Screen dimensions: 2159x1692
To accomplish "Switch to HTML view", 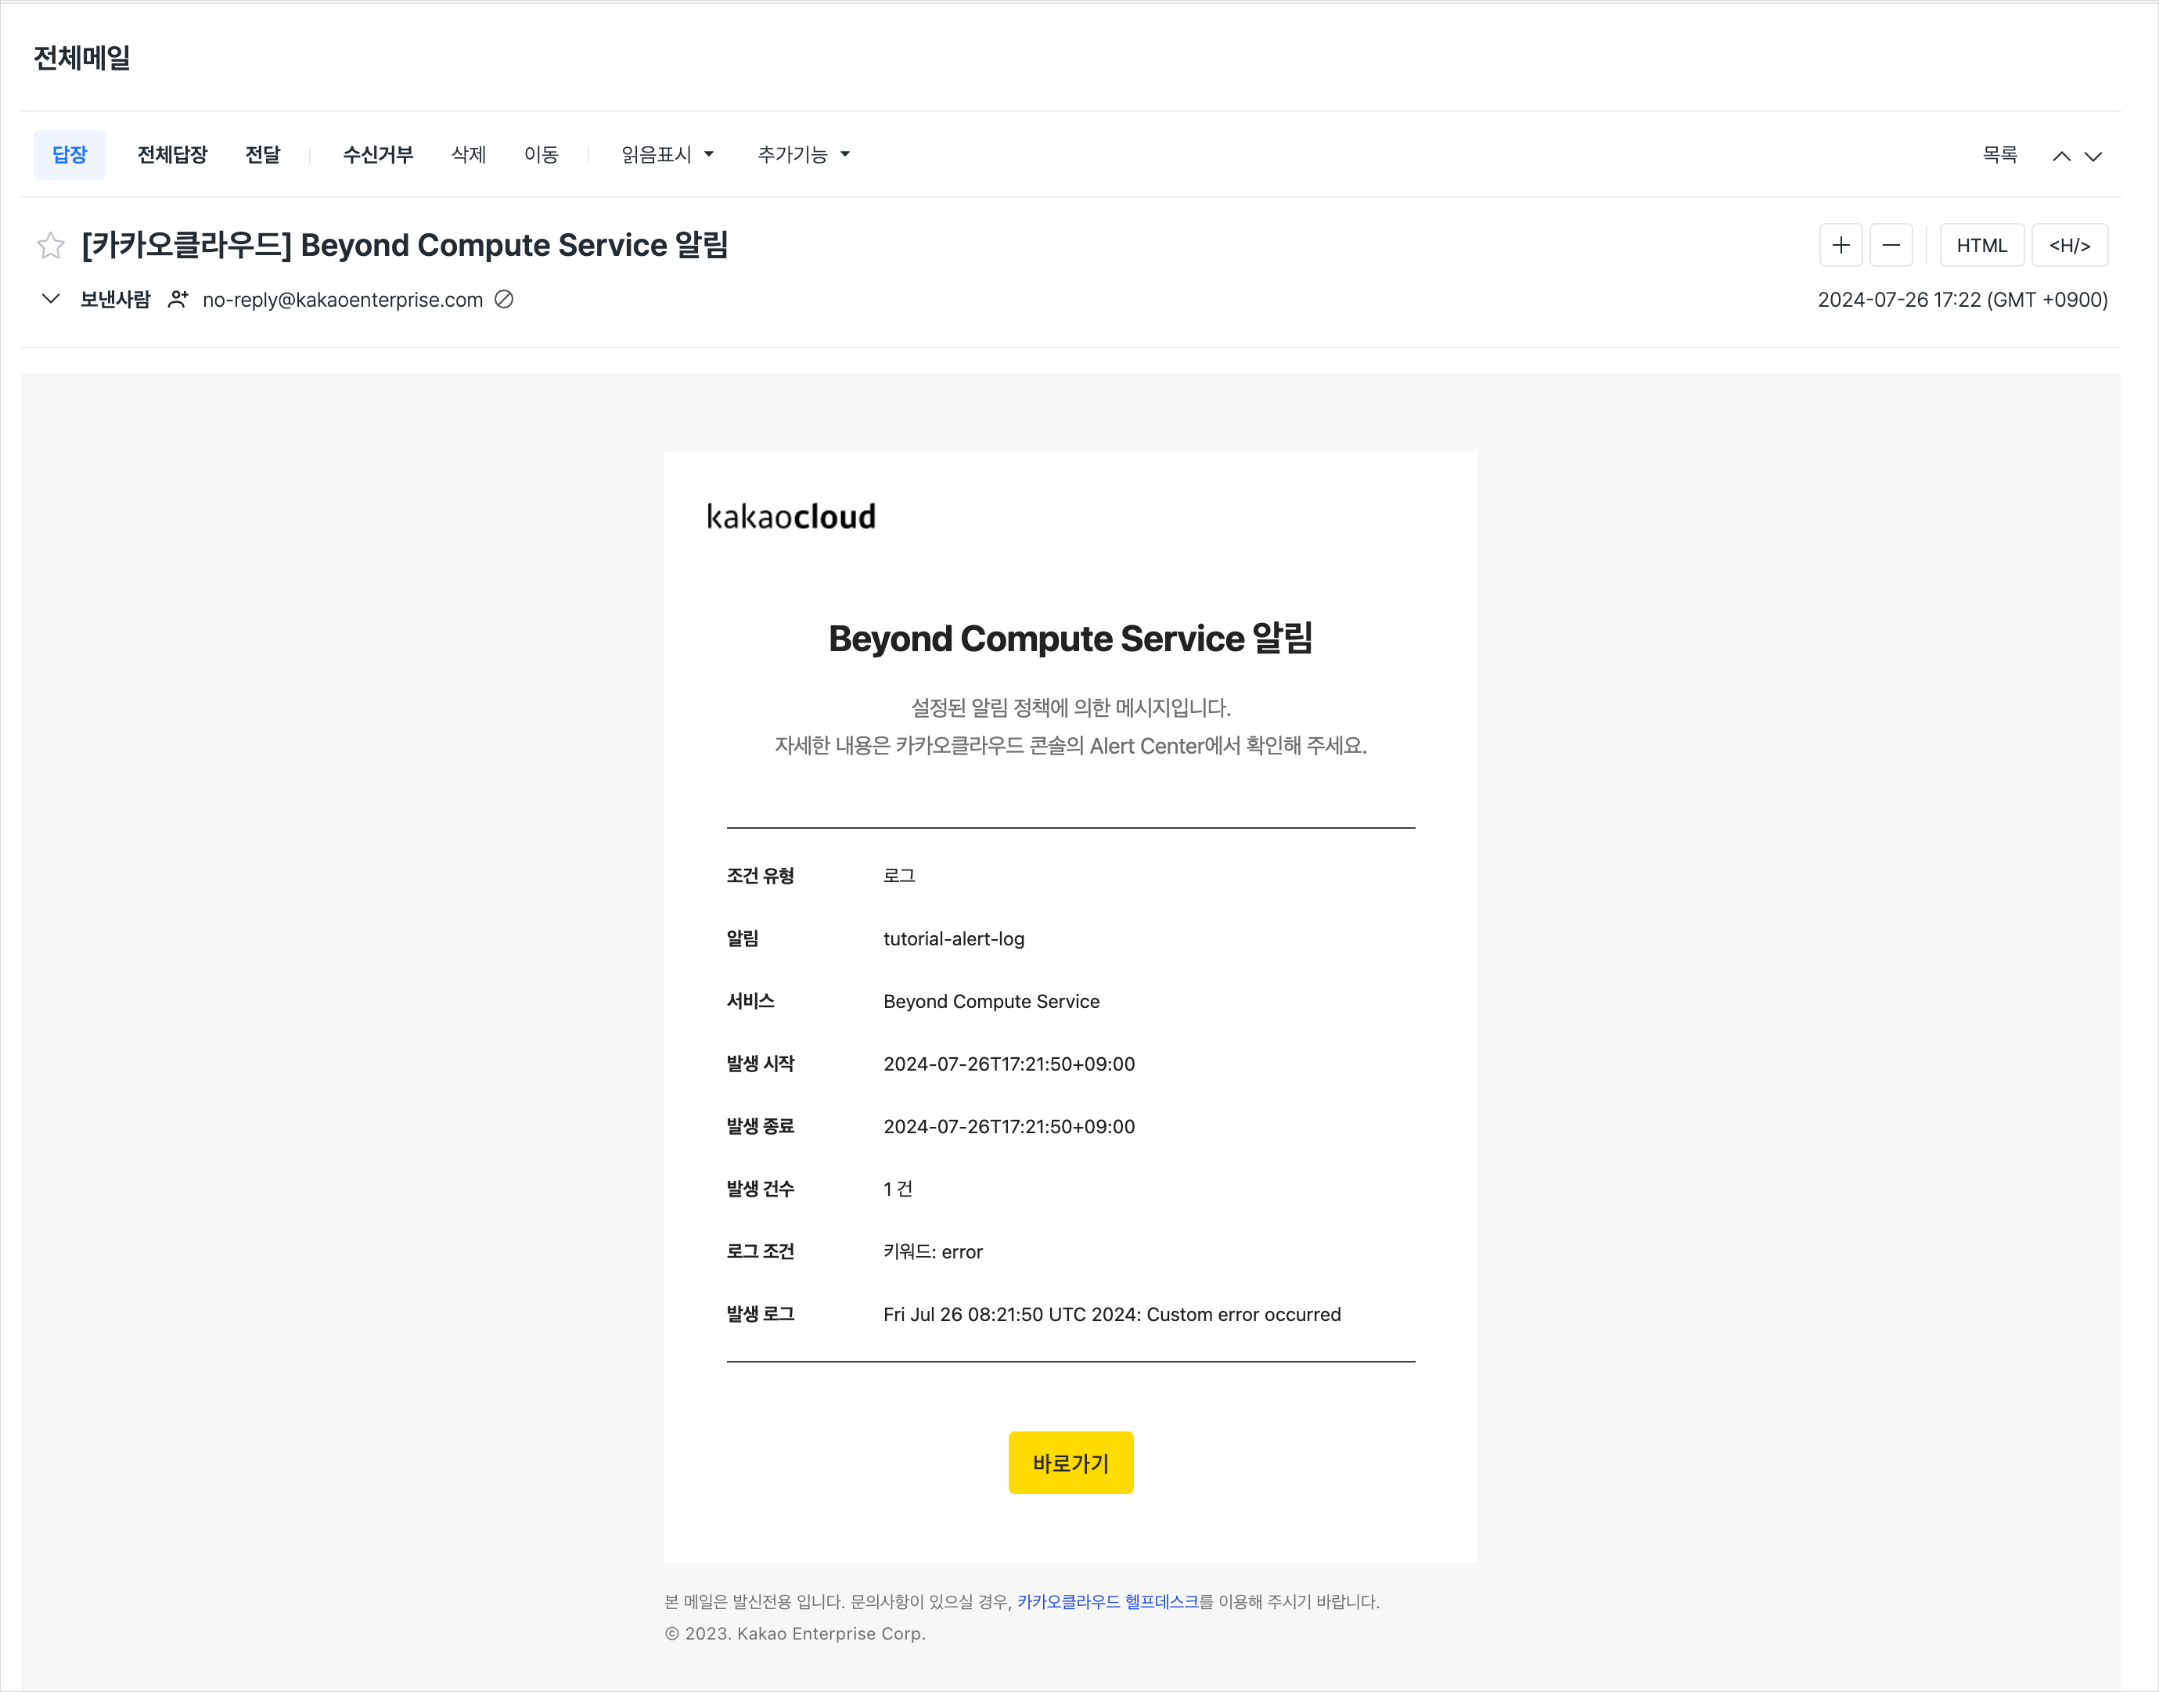I will coord(1981,245).
